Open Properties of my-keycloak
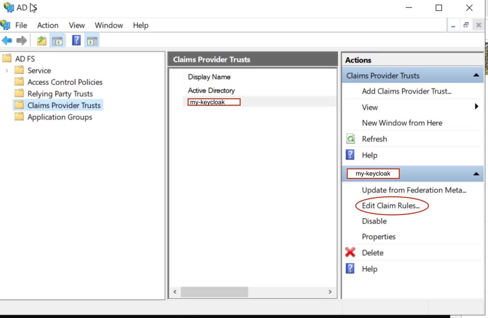 pos(379,237)
